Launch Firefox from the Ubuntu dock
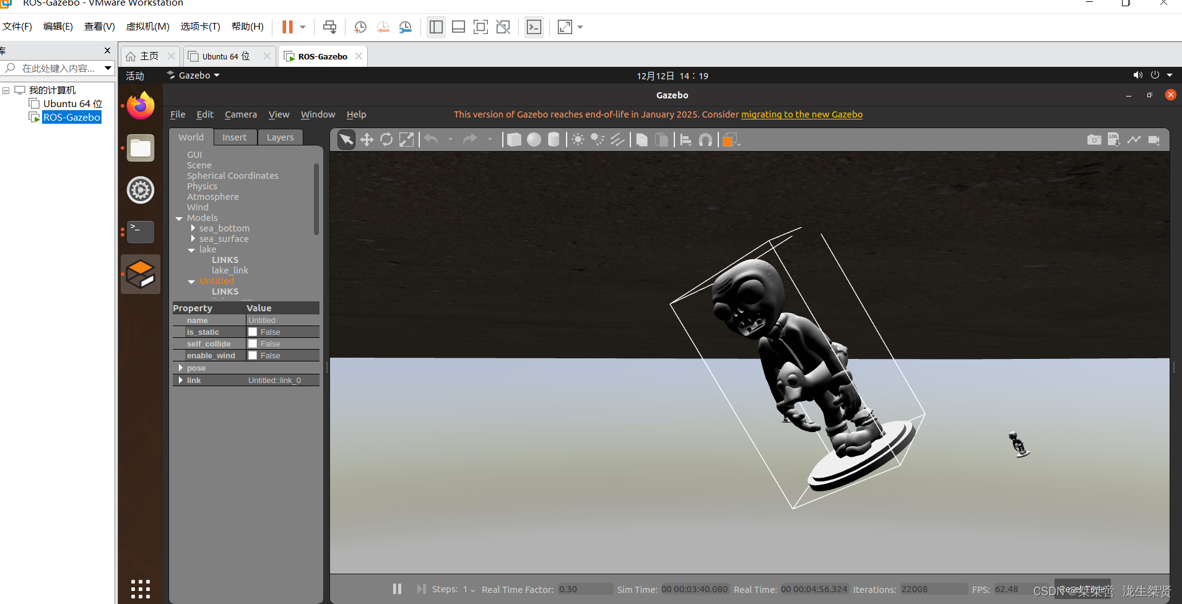The height and width of the screenshot is (604, 1182). [141, 106]
